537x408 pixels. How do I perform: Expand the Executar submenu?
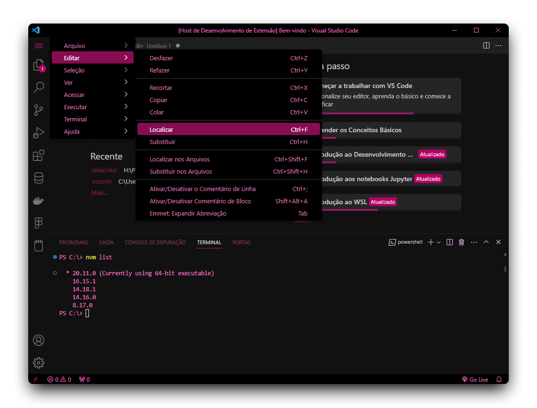coord(93,107)
